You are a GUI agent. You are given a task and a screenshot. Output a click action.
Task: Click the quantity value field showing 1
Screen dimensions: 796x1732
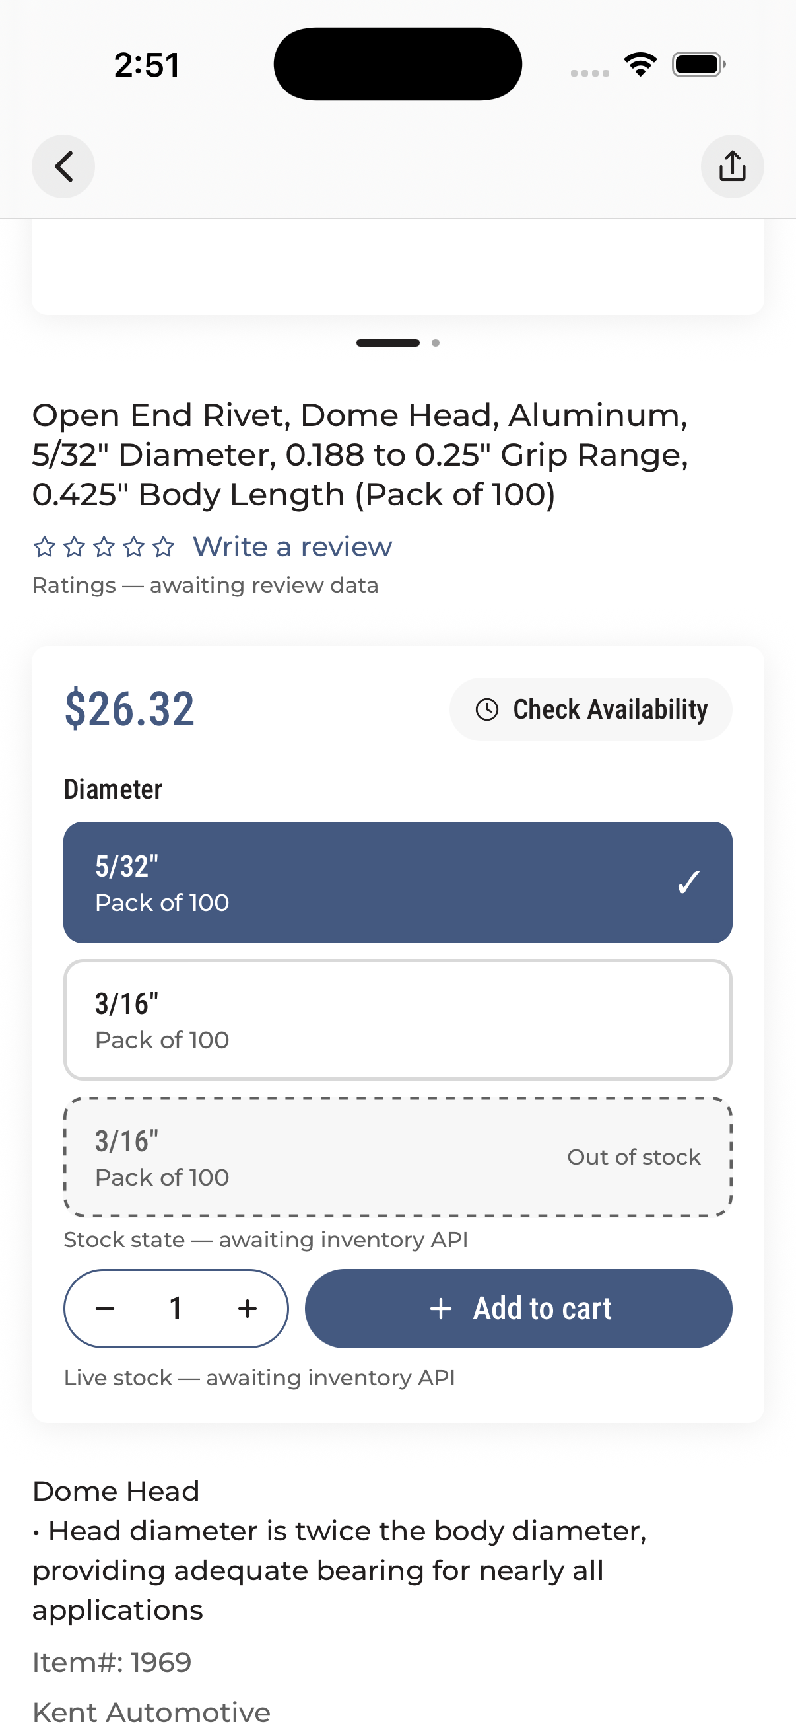tap(176, 1309)
